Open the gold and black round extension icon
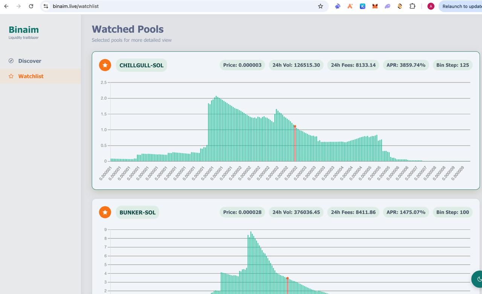Viewport: 482px width, 294px height. 400,6
